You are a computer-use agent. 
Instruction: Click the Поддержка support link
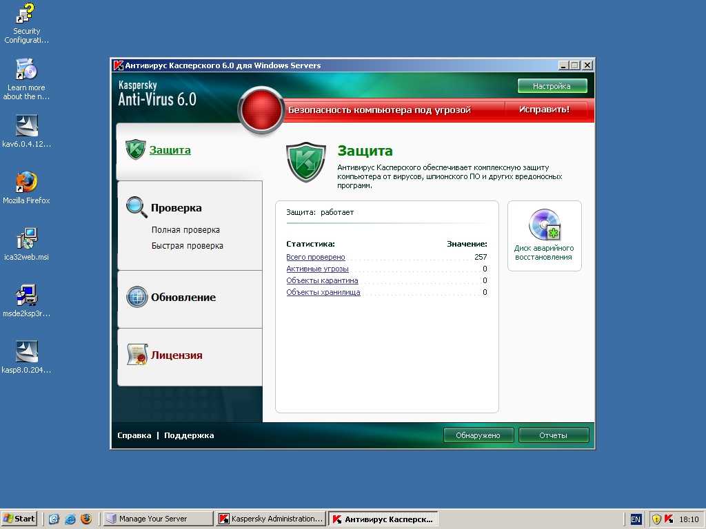(x=189, y=435)
